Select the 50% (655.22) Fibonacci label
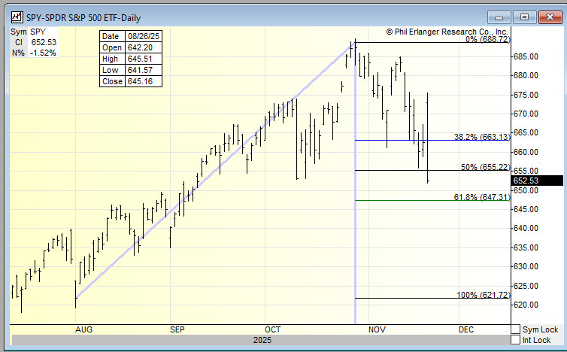 tap(485, 167)
